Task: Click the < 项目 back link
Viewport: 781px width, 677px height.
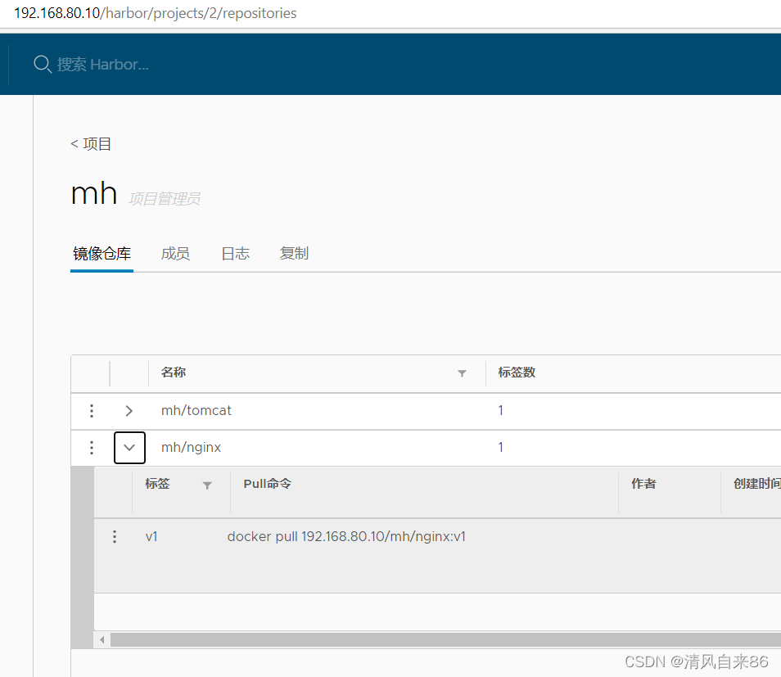Action: 91,143
